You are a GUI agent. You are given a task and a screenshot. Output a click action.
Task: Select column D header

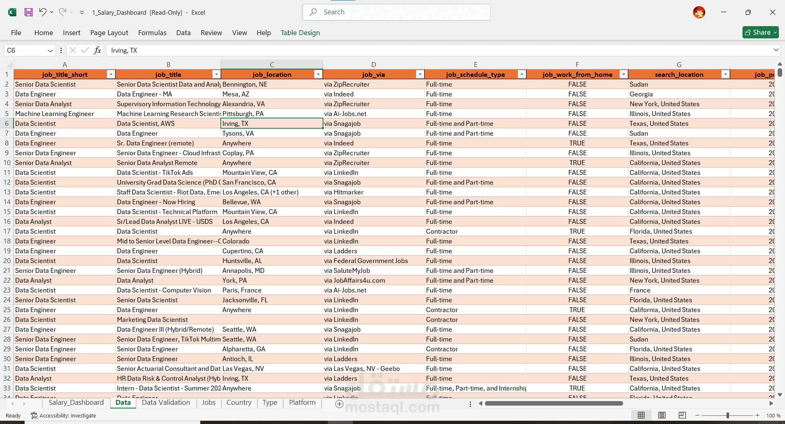point(373,65)
